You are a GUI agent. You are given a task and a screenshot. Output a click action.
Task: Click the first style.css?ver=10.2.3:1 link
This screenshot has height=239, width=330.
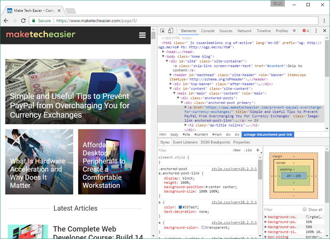234,169
